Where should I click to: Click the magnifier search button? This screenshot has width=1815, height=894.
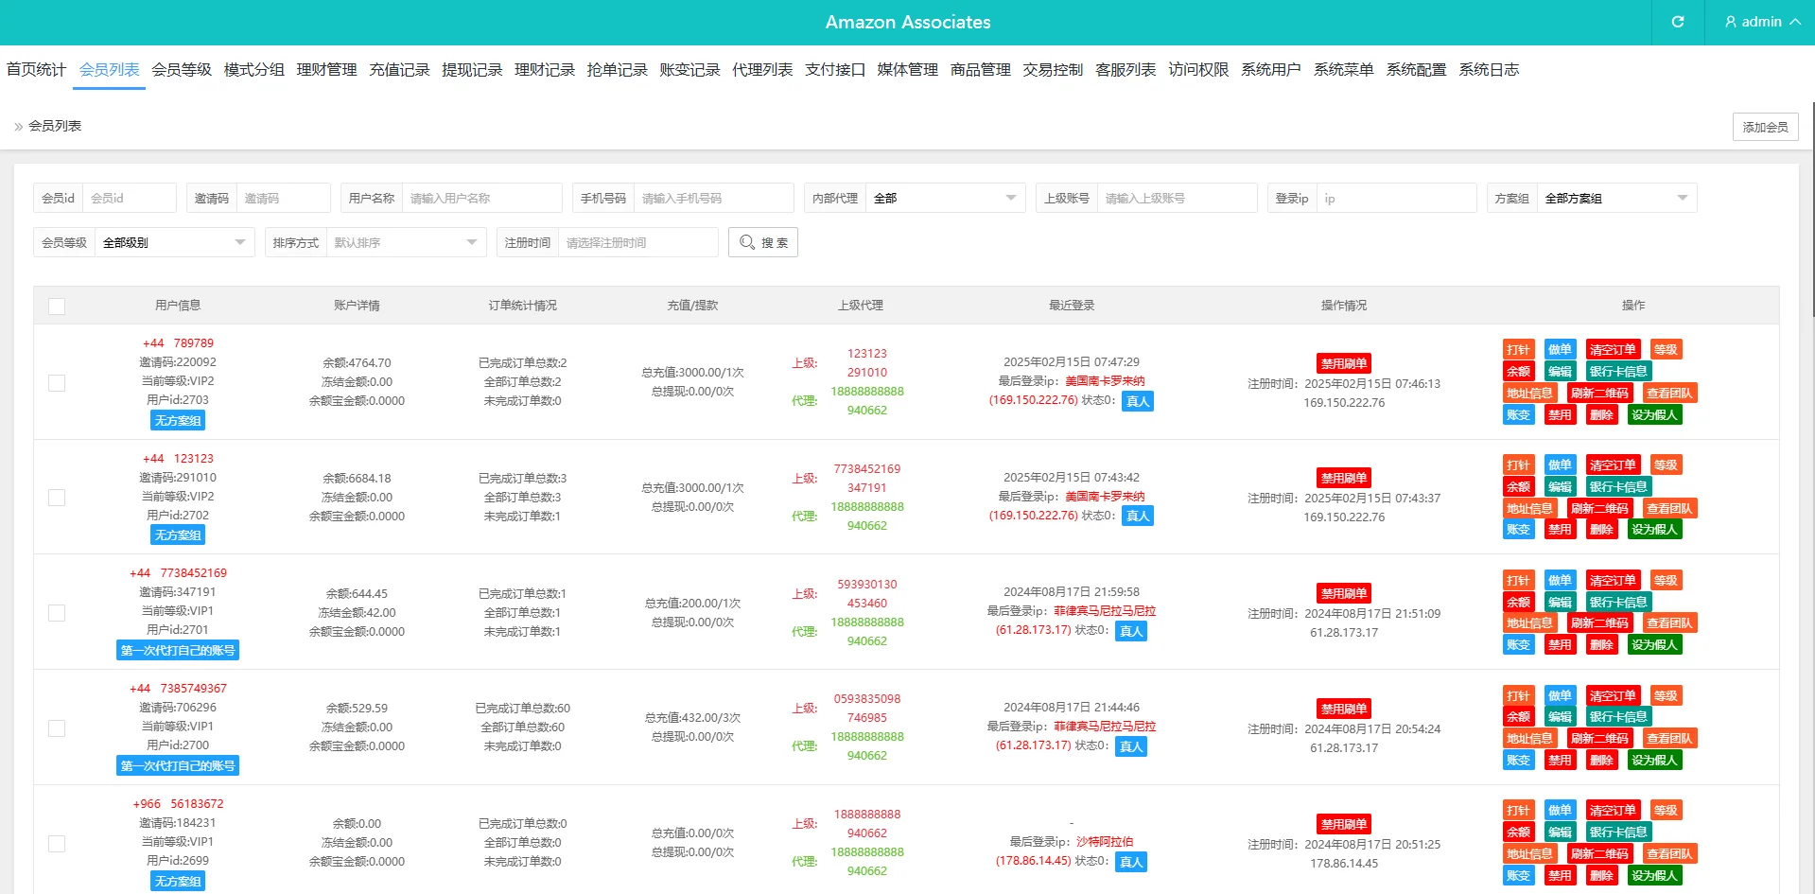point(762,242)
